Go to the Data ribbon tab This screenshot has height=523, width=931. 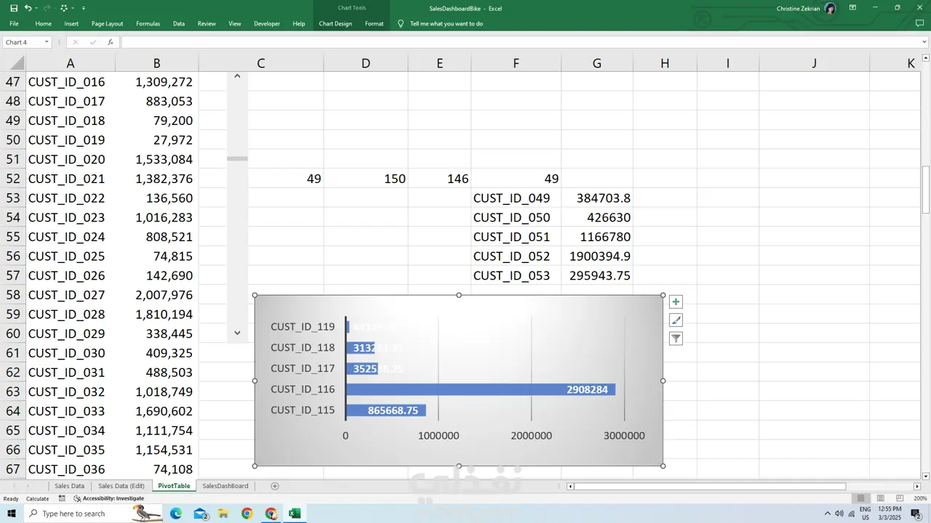[x=179, y=23]
